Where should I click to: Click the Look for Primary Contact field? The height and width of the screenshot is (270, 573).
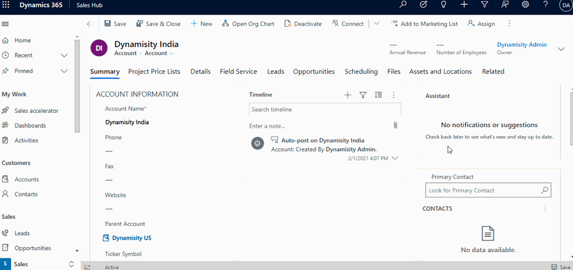[x=482, y=190]
